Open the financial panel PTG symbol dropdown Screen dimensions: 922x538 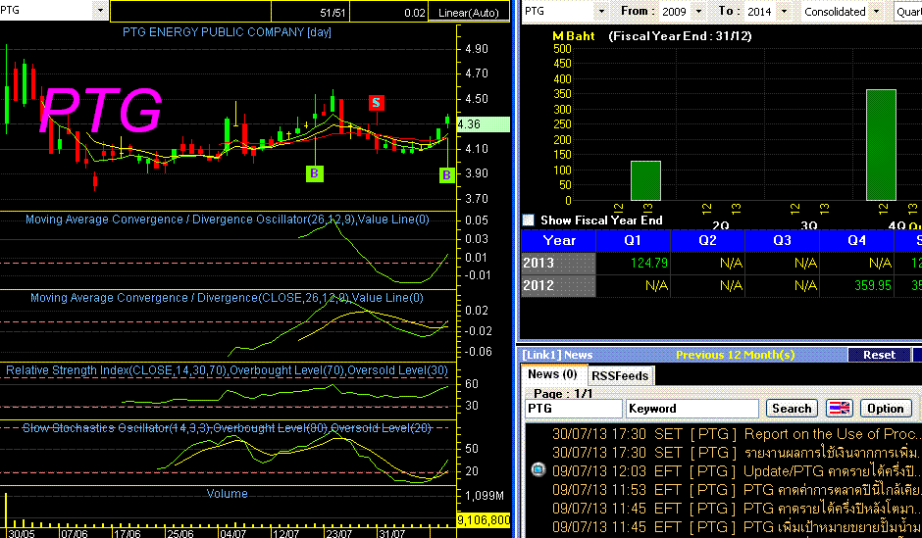601,11
